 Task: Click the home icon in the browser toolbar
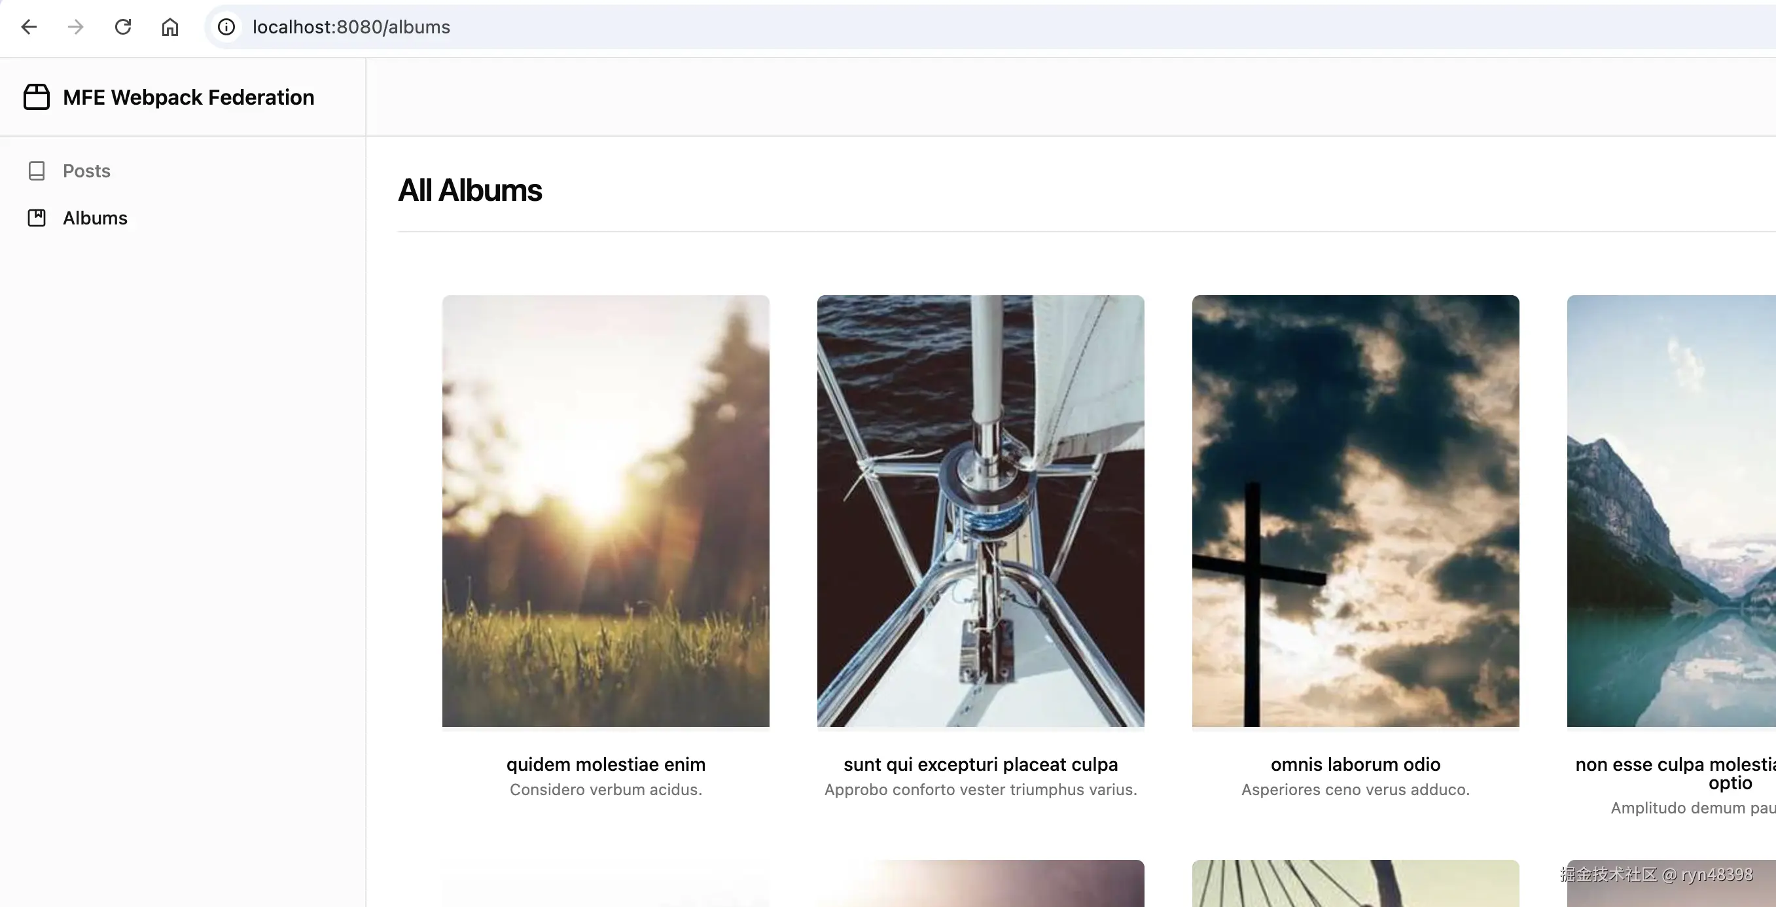pyautogui.click(x=169, y=27)
